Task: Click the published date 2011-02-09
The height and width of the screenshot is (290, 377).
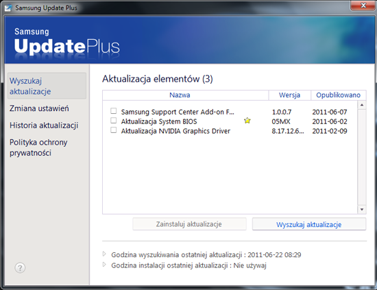Action: tap(330, 132)
